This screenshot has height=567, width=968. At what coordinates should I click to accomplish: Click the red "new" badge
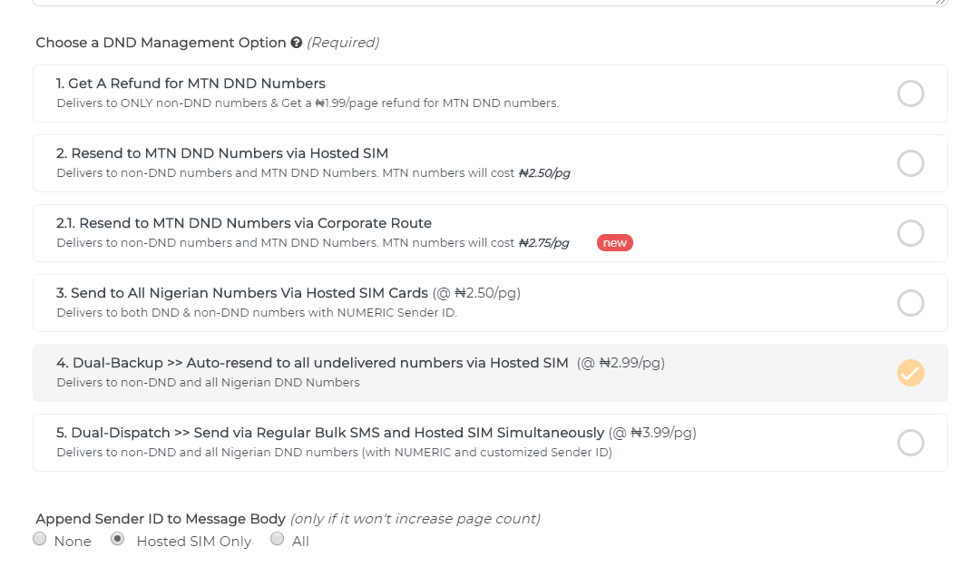coord(615,243)
